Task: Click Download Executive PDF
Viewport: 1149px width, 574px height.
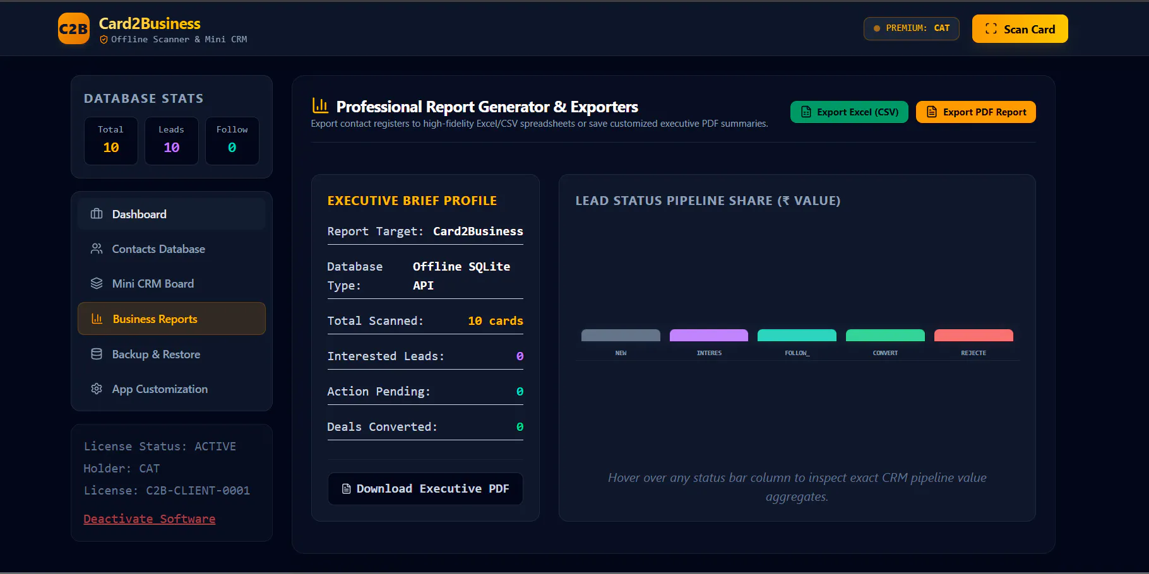Action: [x=426, y=489]
